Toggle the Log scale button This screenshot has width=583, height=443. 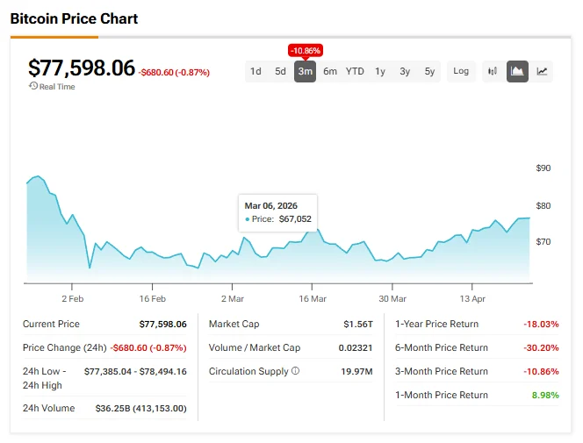461,71
